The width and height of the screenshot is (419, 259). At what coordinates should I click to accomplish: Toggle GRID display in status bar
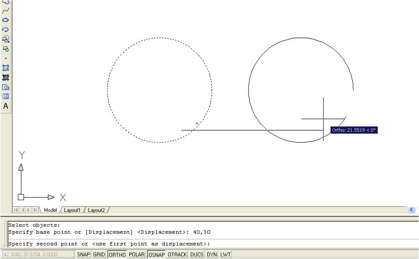(x=99, y=255)
